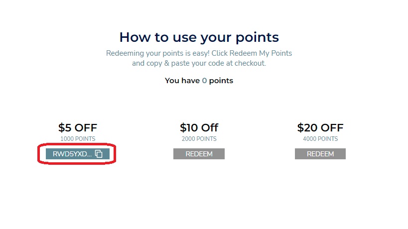Click the $10 Off reward title
This screenshot has height=229, width=408.
(199, 127)
